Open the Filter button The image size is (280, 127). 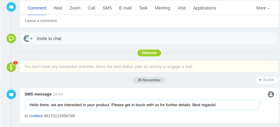coord(266,80)
